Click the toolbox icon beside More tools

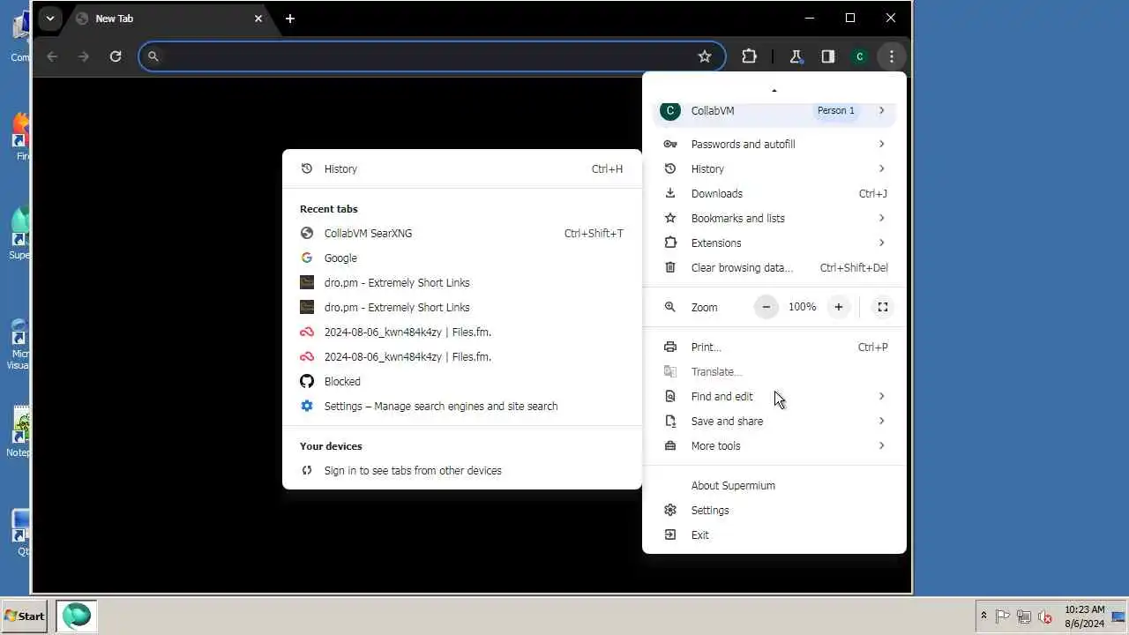(x=670, y=445)
